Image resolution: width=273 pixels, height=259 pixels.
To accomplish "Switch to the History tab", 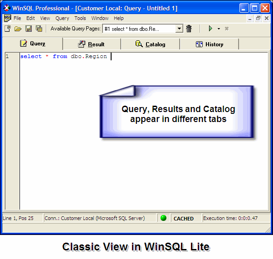I will 209,44.
